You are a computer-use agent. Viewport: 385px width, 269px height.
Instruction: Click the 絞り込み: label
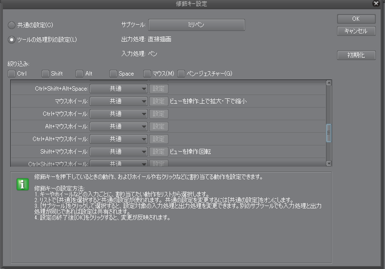[18, 64]
